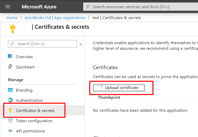Click the Branding www icon
Screen dimensions: 198x137
[10, 90]
